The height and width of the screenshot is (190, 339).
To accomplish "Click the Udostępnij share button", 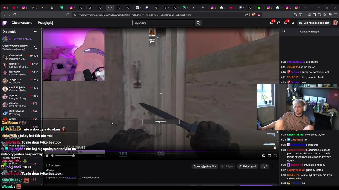I will click(248, 167).
